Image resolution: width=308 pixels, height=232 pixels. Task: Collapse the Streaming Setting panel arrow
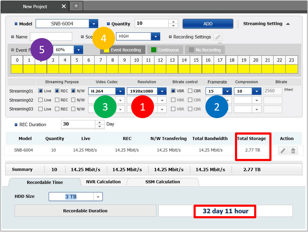click(288, 24)
